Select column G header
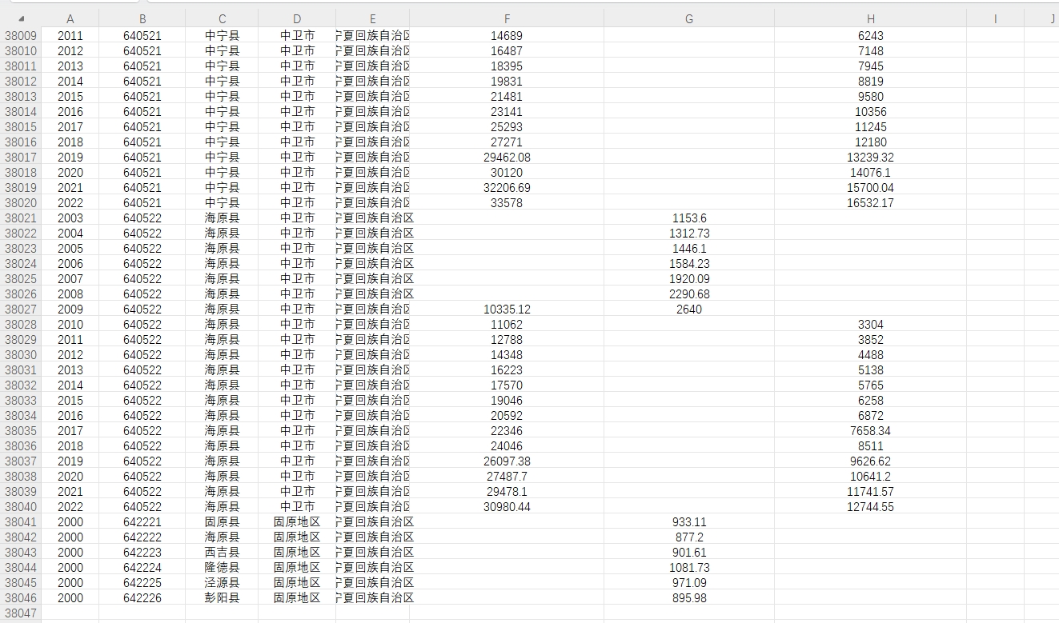 point(689,18)
